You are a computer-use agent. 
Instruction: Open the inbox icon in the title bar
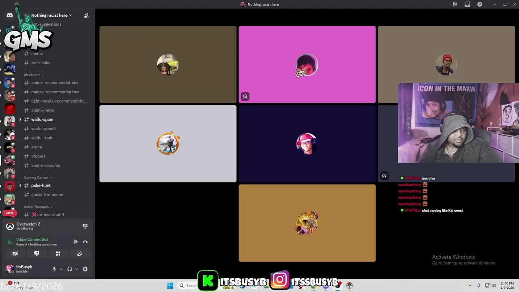[x=468, y=4]
